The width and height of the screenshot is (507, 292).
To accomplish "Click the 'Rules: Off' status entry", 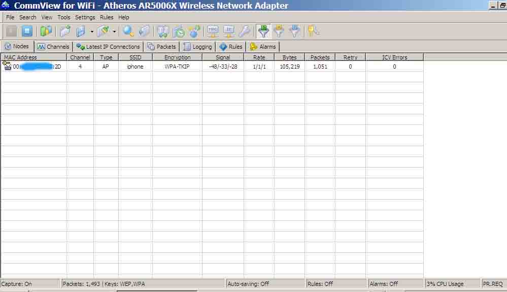I will pyautogui.click(x=336, y=284).
